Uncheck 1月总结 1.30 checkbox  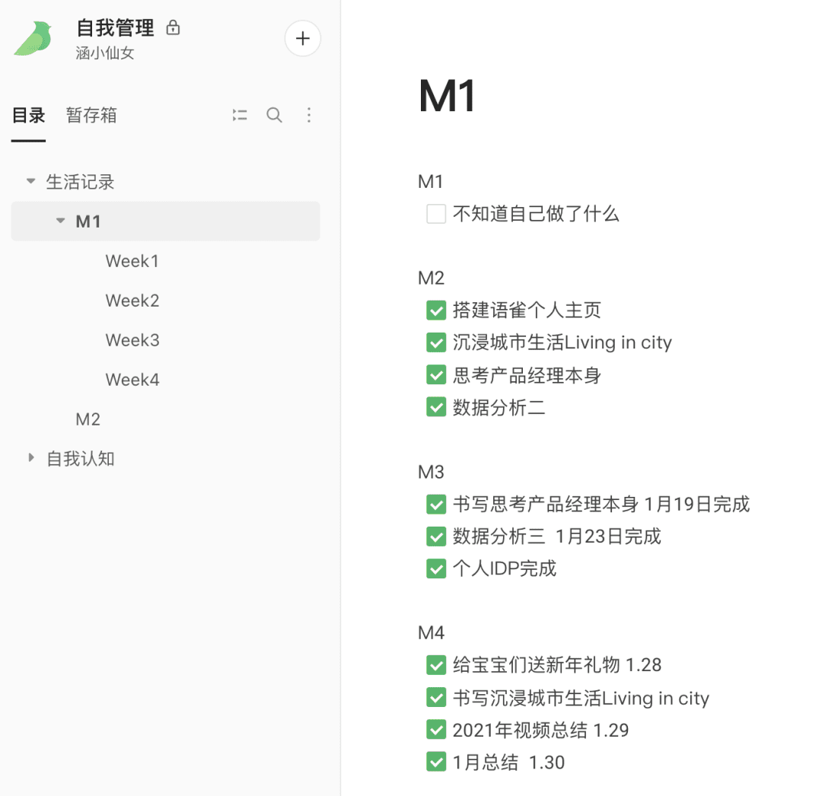click(x=436, y=762)
